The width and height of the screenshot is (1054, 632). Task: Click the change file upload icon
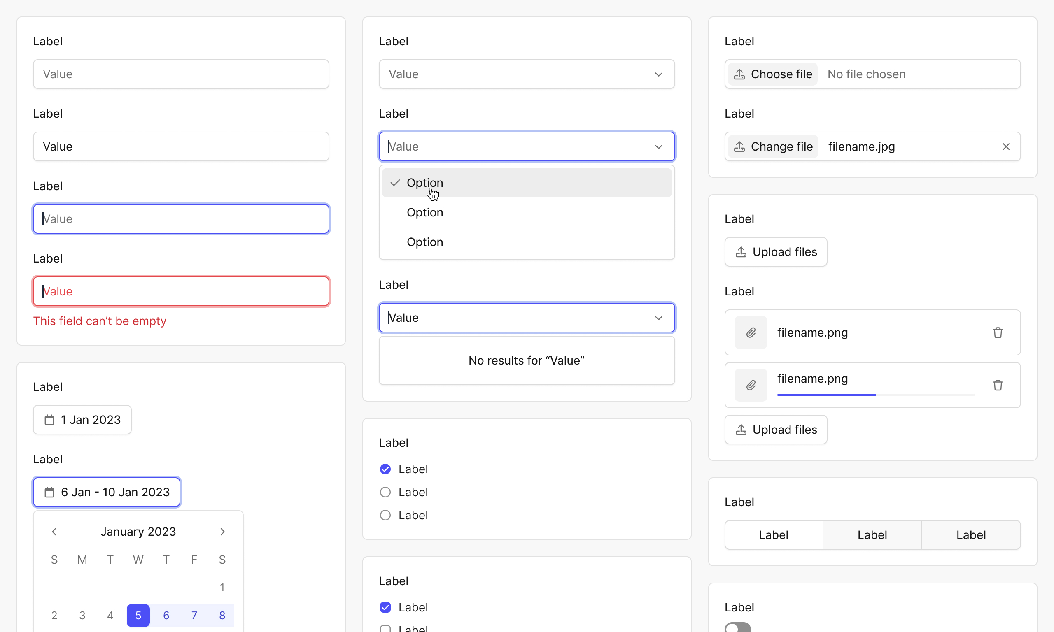740,146
